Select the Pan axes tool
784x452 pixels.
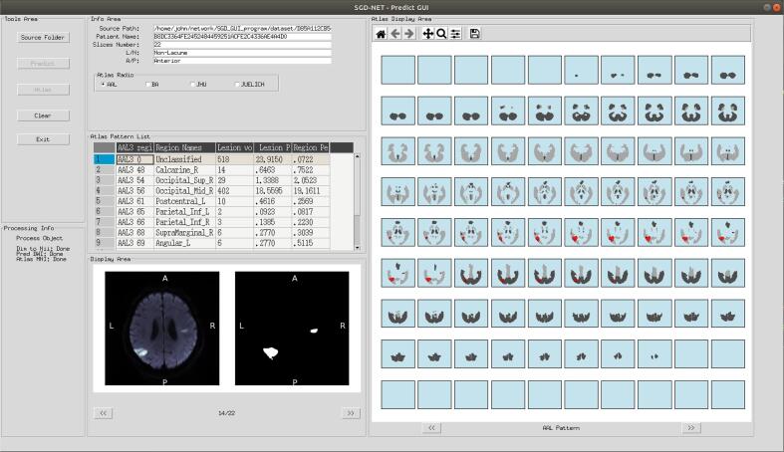click(x=428, y=34)
